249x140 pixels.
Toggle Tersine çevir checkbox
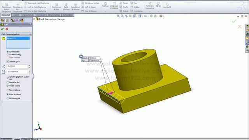click(x=8, y=61)
